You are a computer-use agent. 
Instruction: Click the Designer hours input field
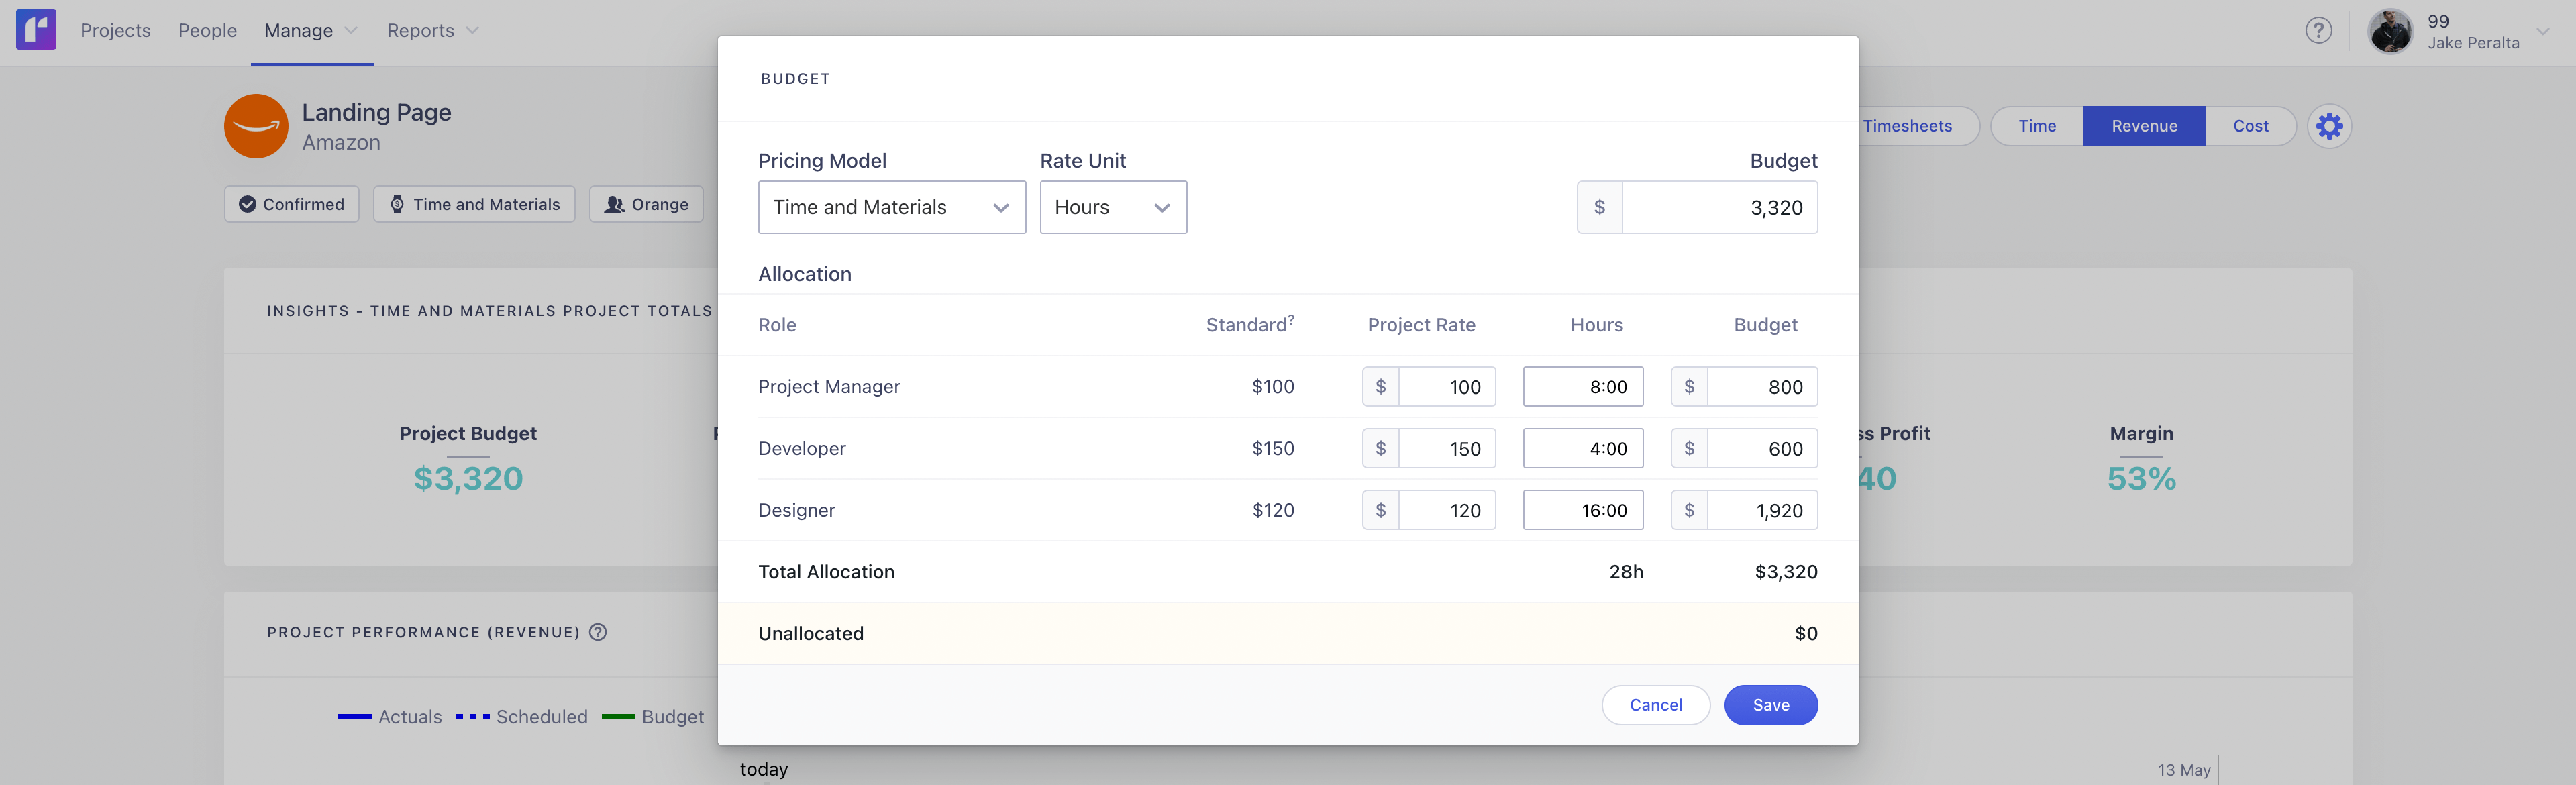1583,510
